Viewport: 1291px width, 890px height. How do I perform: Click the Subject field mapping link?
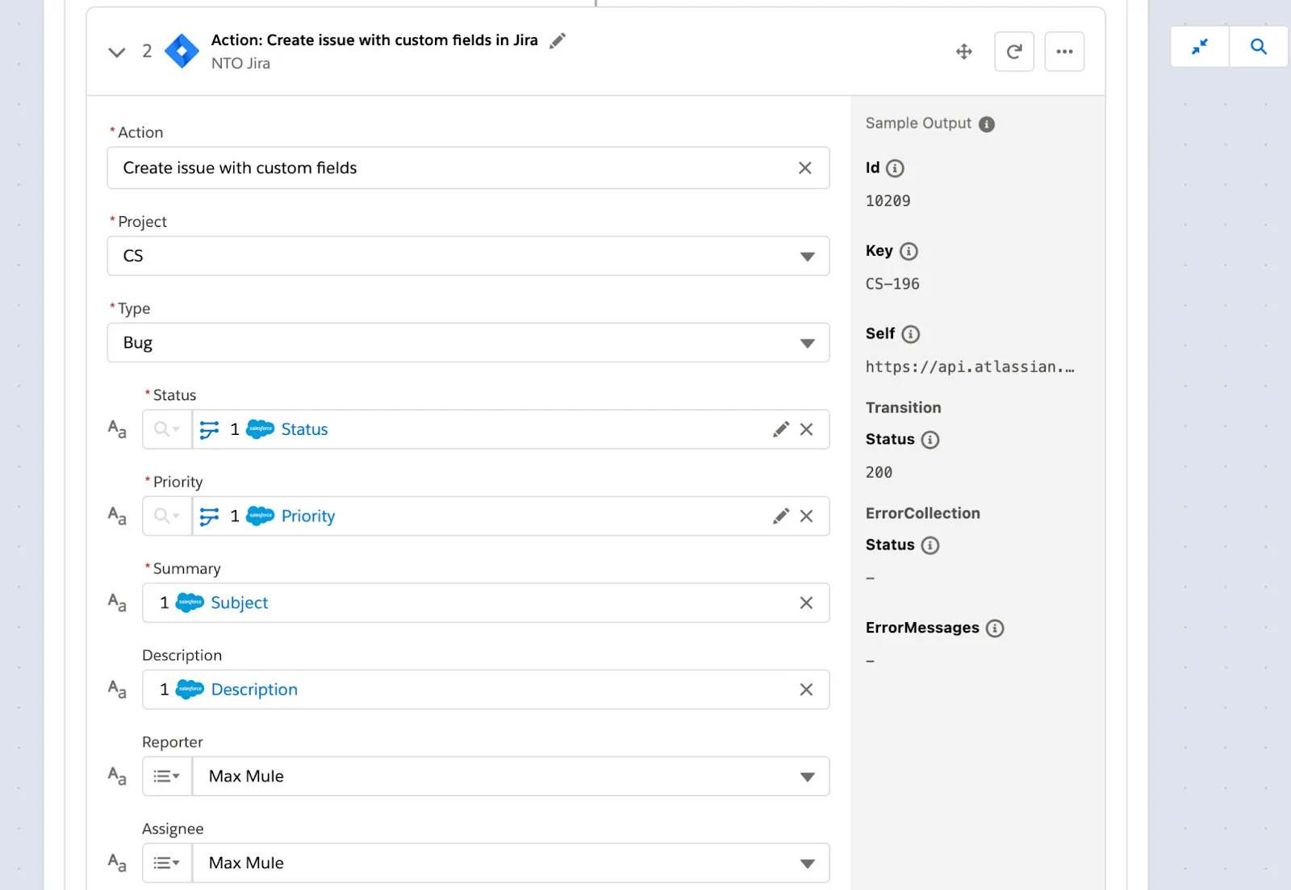click(239, 603)
